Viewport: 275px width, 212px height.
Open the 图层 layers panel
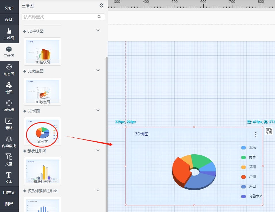pyautogui.click(x=9, y=204)
